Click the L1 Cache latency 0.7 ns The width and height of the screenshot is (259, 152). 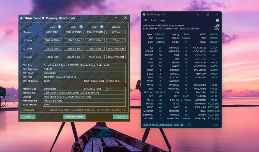coord(116,40)
